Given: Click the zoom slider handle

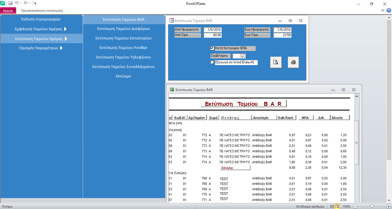Looking at the screenshot, I should point(372,206).
